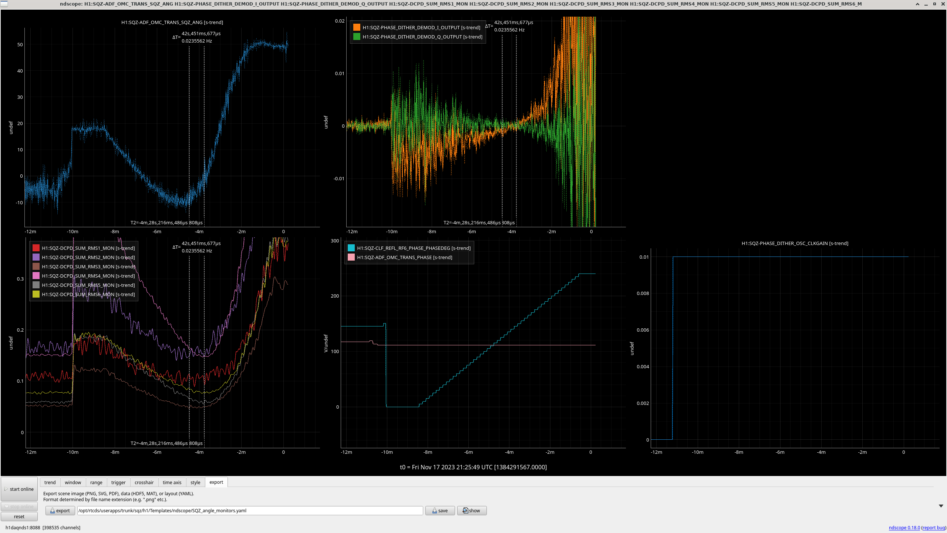Image resolution: width=947 pixels, height=533 pixels.
Task: Switch to the crosshair tab
Action: pos(144,482)
